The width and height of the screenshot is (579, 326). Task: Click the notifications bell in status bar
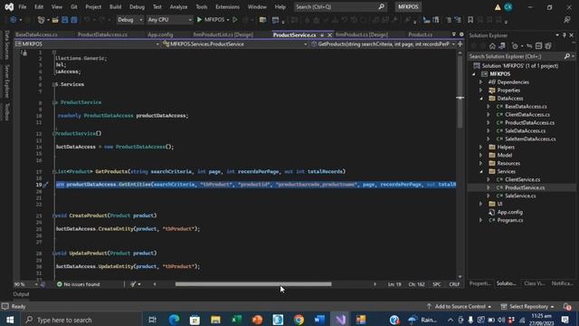[x=567, y=306]
